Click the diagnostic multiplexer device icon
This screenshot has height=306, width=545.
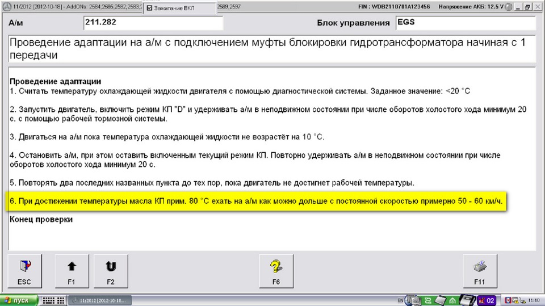point(467,300)
